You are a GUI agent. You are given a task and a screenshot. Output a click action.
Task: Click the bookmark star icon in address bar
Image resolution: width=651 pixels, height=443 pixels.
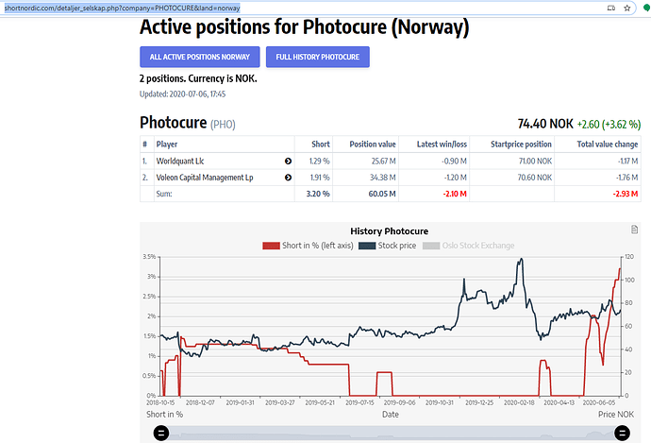tap(626, 8)
